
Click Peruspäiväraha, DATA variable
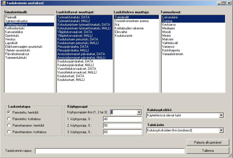pyautogui.click(x=85, y=47)
